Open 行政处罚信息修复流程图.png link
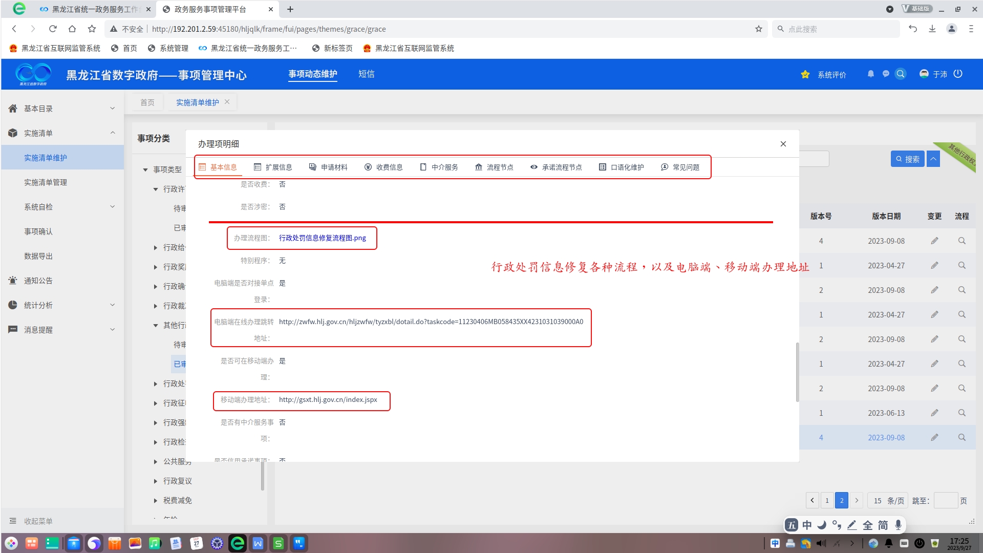The width and height of the screenshot is (983, 553). [322, 238]
